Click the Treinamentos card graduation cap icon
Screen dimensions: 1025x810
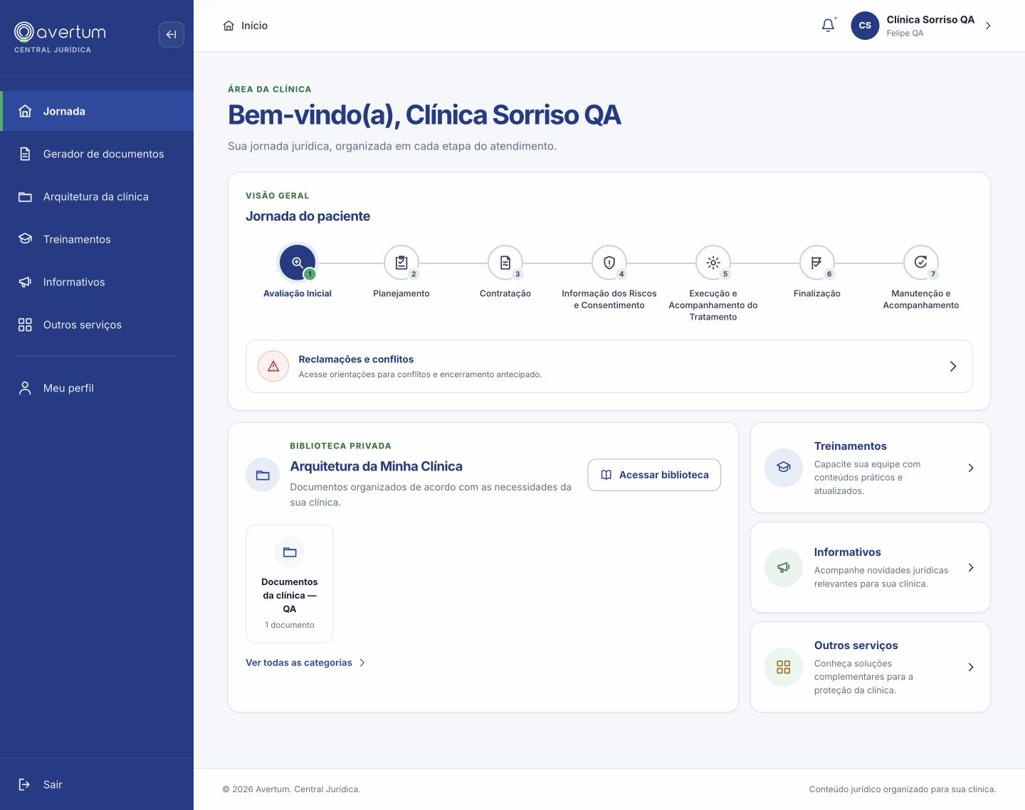point(784,468)
